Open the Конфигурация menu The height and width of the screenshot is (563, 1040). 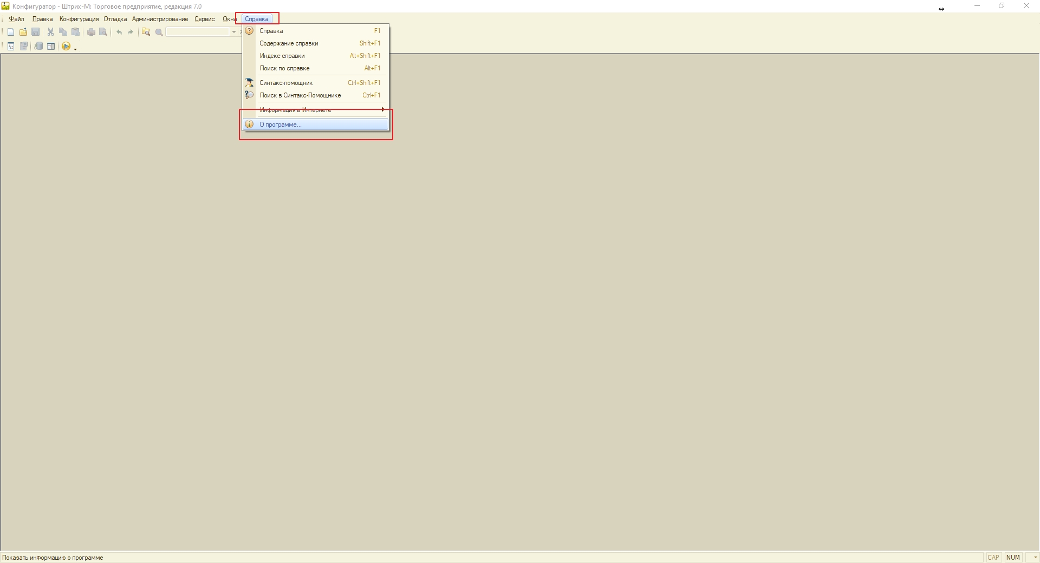79,19
